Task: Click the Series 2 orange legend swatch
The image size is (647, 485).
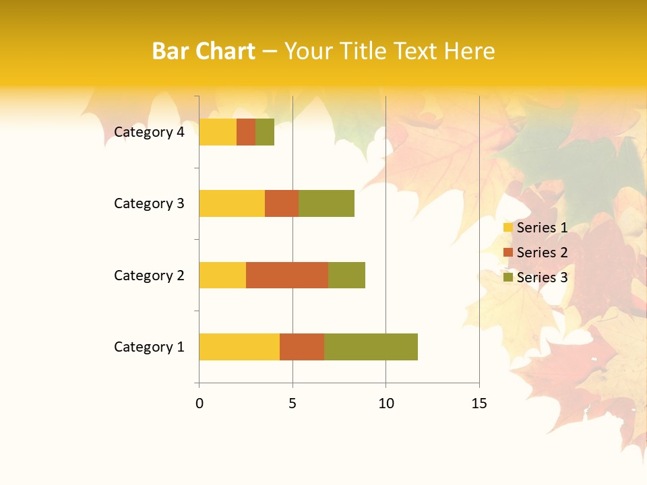Action: (507, 253)
